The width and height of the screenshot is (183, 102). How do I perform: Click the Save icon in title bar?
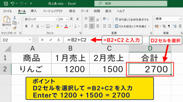pos(6,3)
